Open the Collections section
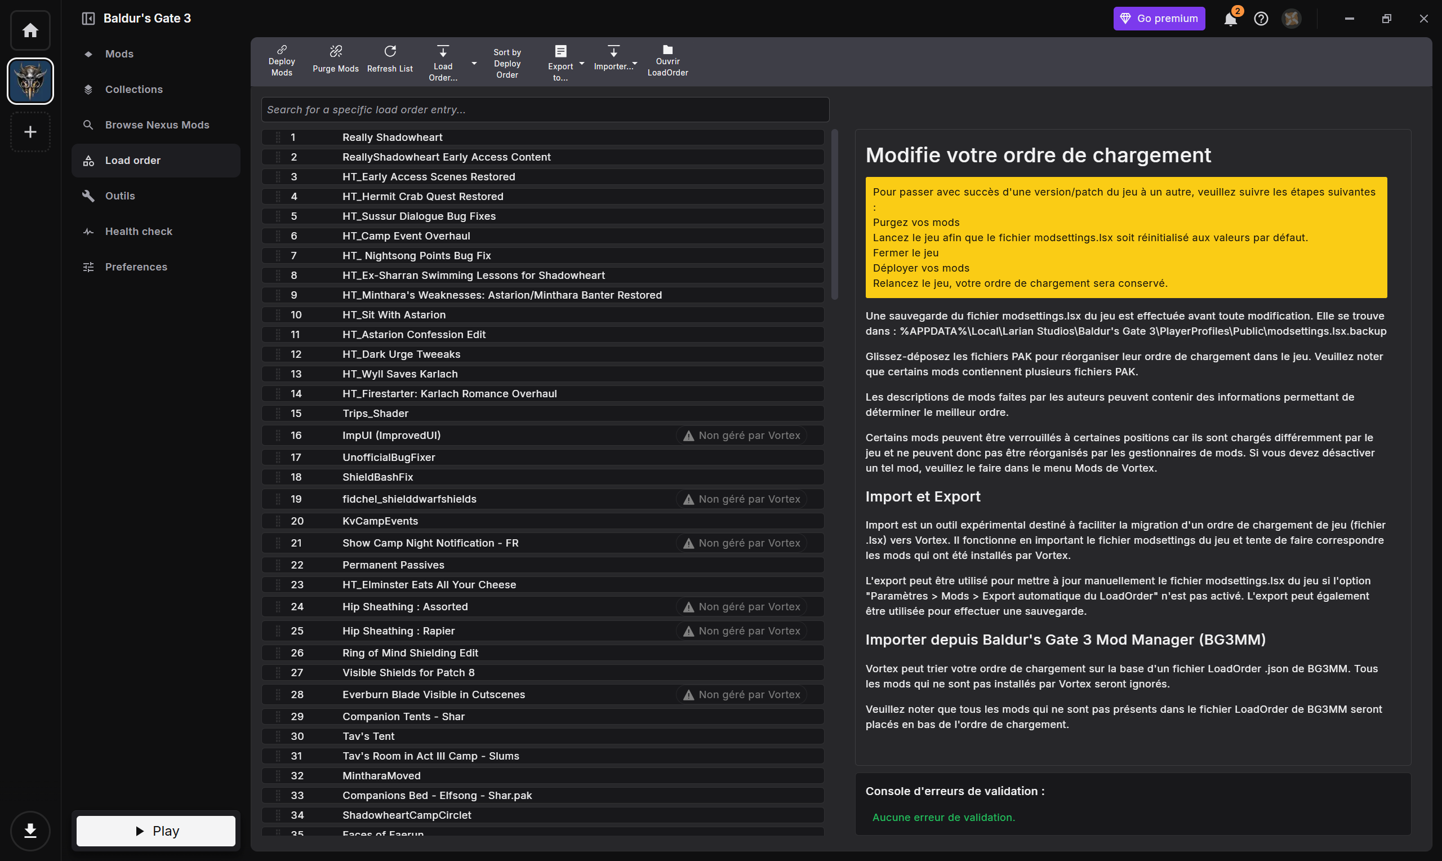1442x861 pixels. [155, 90]
